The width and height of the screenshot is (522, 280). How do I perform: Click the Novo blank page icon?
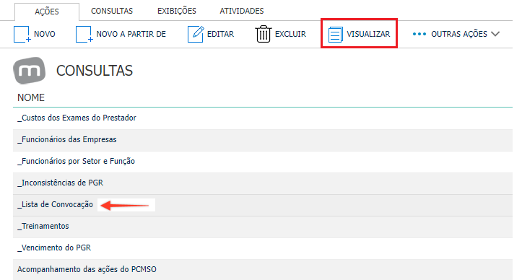coord(22,34)
